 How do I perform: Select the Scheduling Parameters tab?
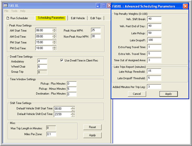point(51,18)
